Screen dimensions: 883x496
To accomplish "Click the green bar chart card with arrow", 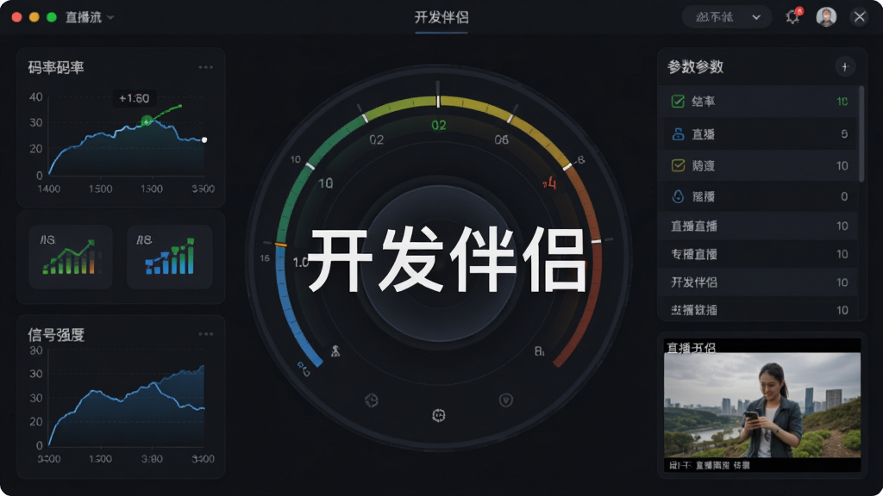I will pos(71,257).
